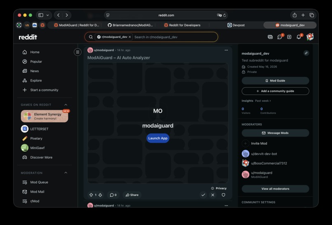Collapse the Games on Reddit section
The image size is (332, 225).
click(65, 105)
